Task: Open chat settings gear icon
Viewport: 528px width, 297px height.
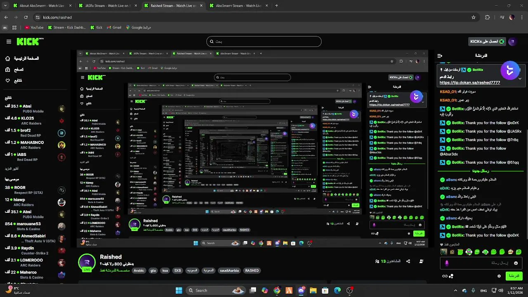Action: point(499,276)
